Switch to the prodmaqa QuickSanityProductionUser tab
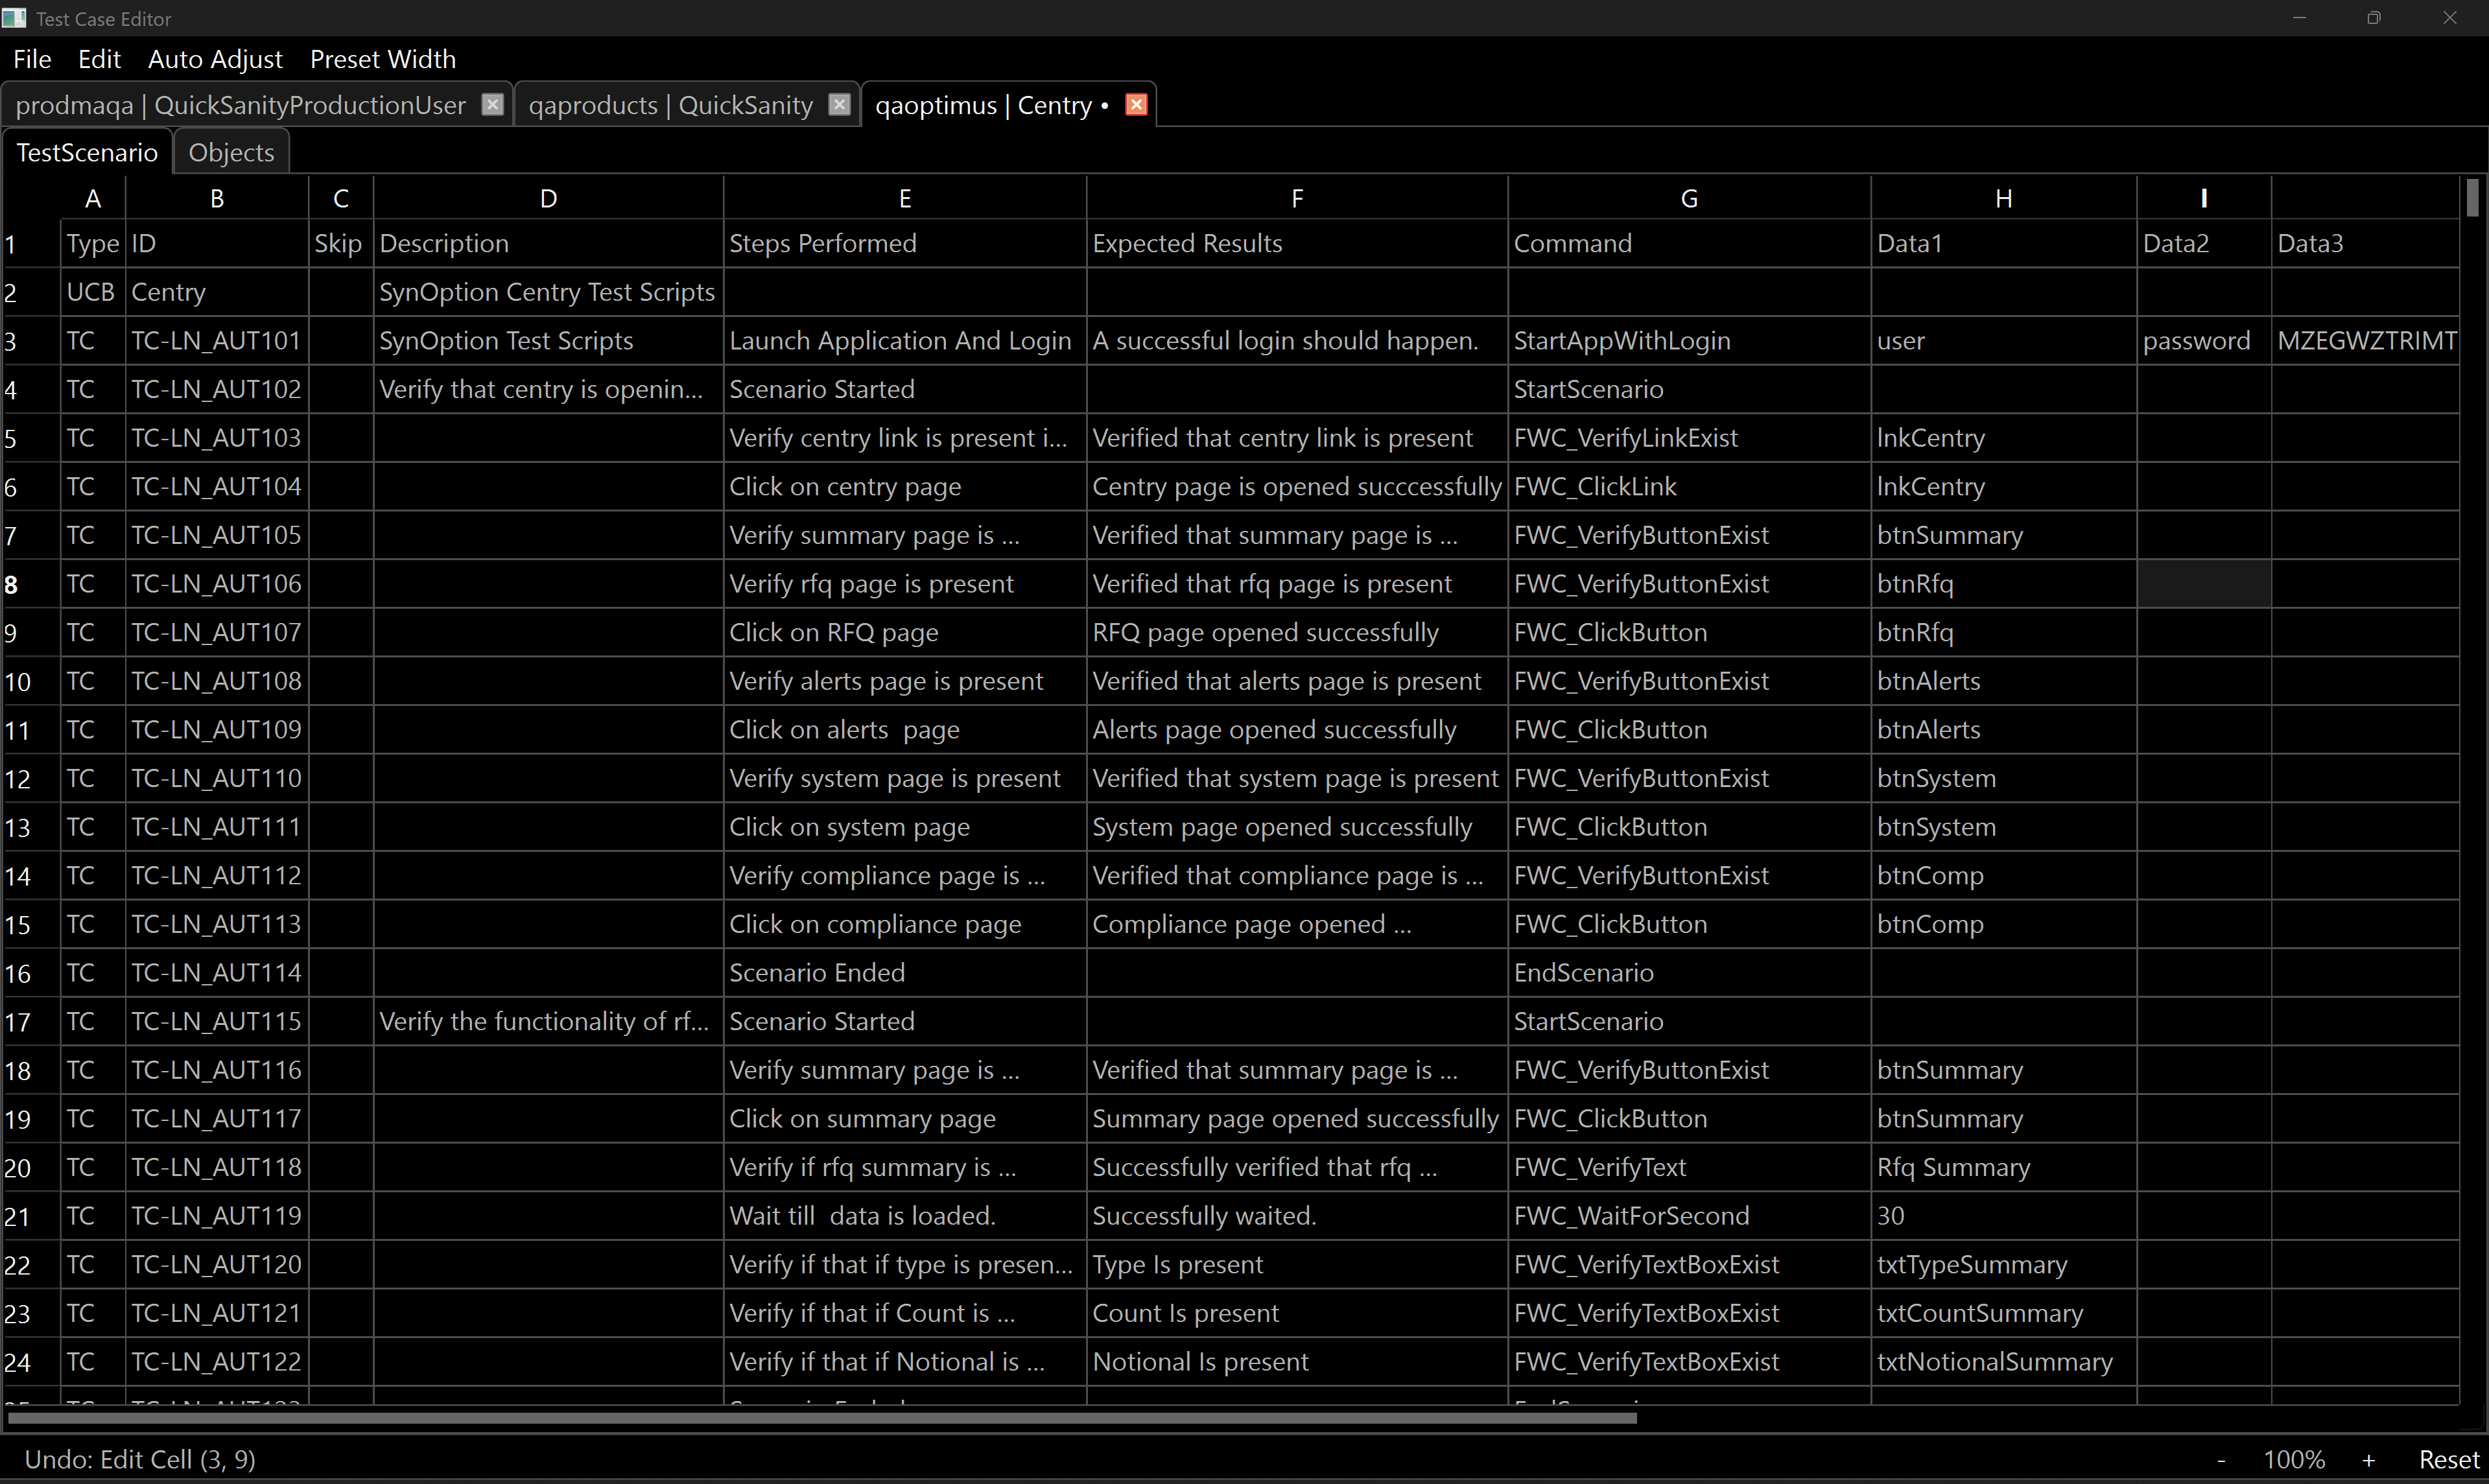This screenshot has height=1484, width=2489. click(240, 105)
